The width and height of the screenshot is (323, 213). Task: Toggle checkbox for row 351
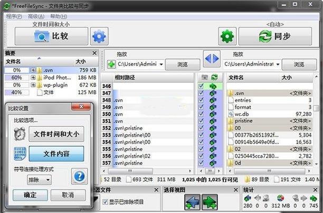pos(201,121)
